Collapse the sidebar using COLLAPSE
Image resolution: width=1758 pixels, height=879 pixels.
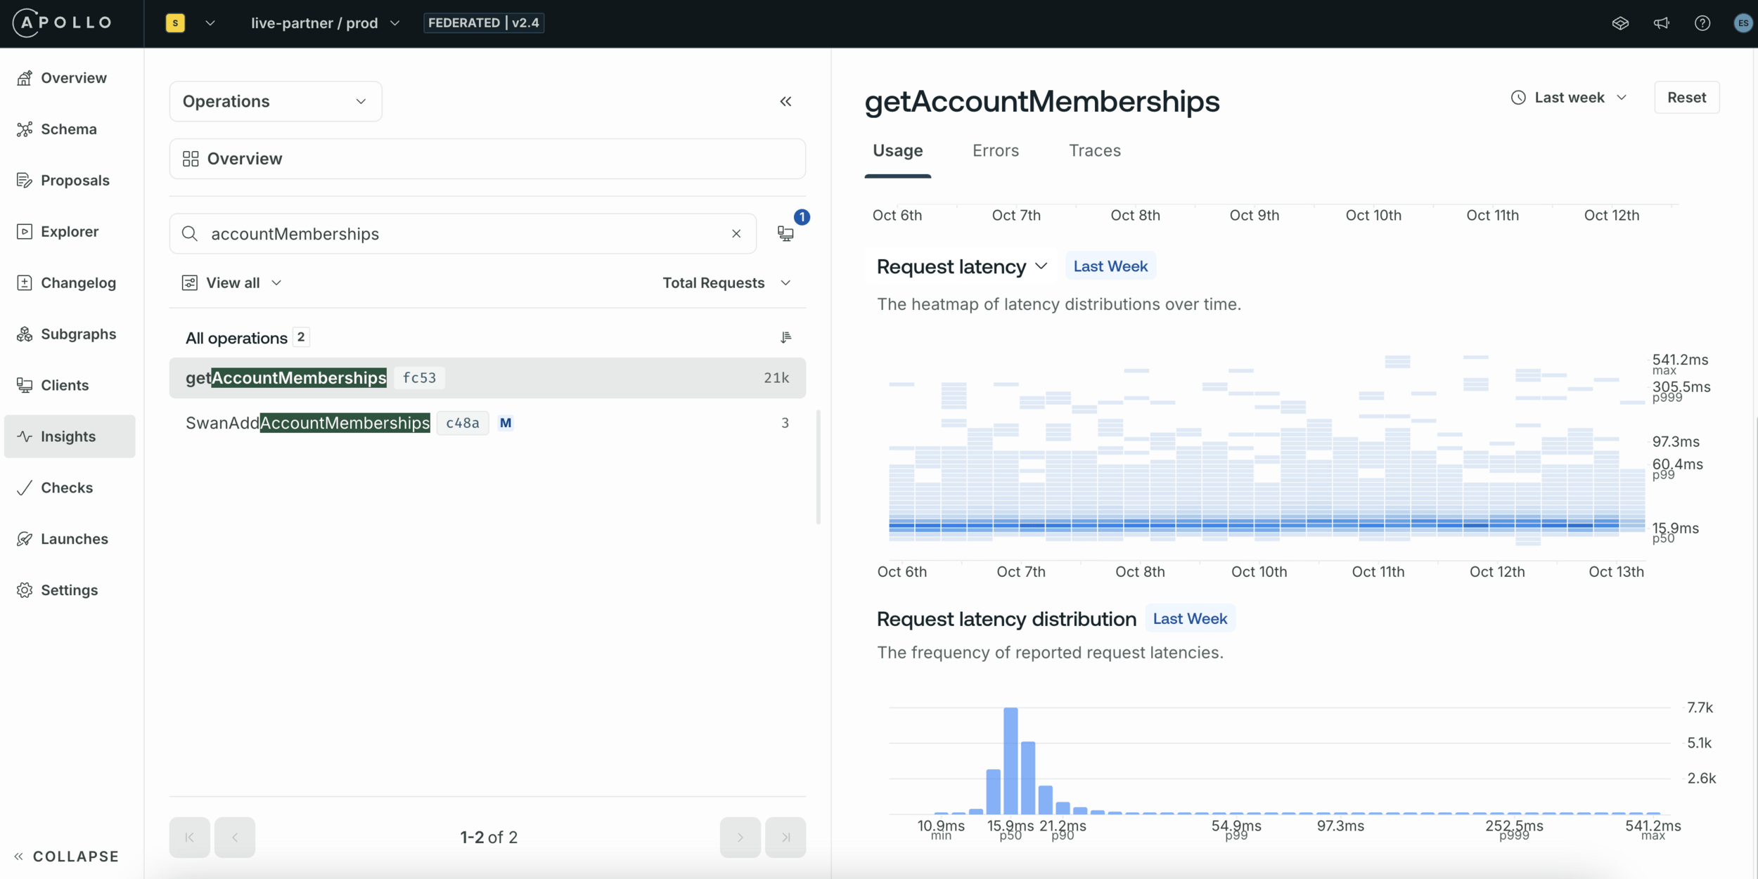point(67,857)
